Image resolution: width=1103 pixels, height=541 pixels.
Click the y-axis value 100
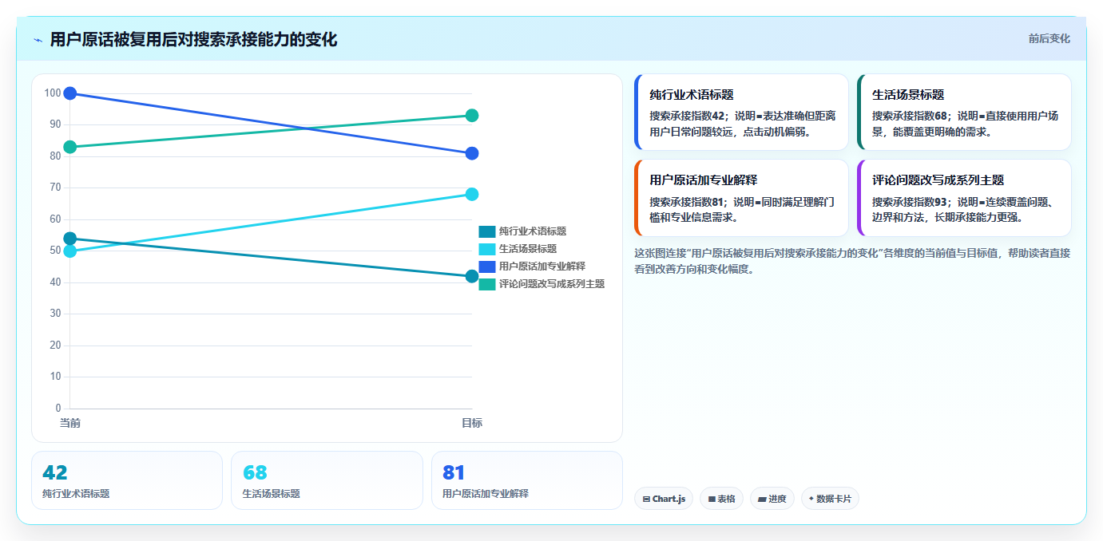point(53,93)
